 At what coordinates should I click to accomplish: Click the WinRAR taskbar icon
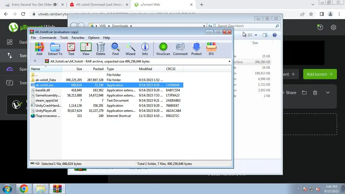pos(57,189)
